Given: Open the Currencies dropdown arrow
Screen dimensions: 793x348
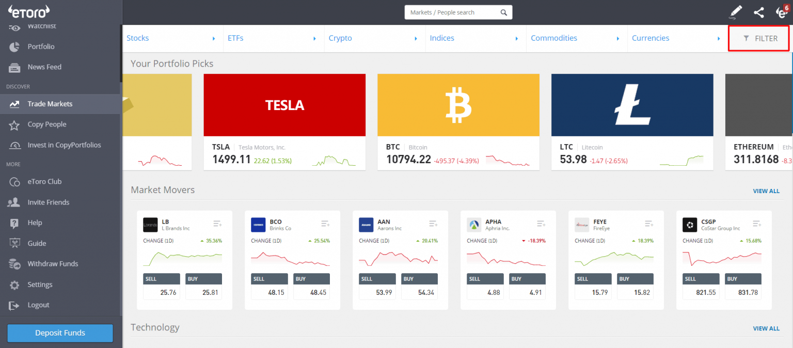Looking at the screenshot, I should pyautogui.click(x=719, y=38).
